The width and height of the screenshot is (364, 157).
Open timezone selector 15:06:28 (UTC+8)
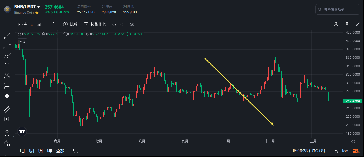(x=309, y=151)
